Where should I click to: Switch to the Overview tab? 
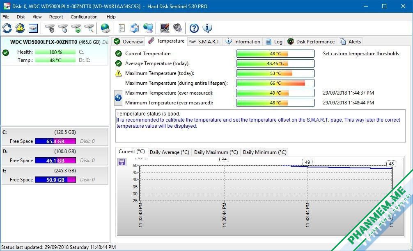(128, 41)
